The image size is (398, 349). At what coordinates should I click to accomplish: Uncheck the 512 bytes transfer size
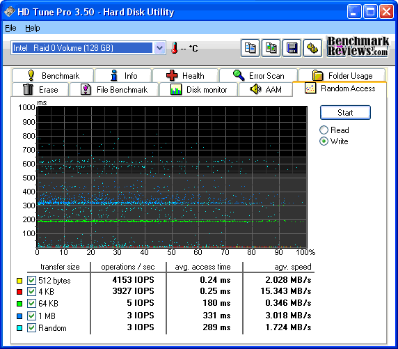[31, 280]
